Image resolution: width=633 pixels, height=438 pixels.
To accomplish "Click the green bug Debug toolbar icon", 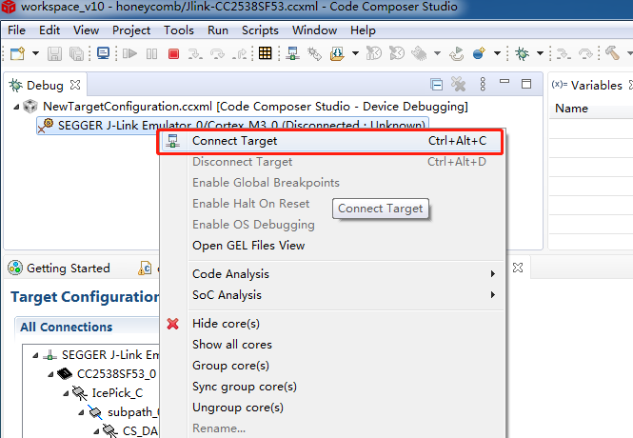I will click(x=522, y=53).
